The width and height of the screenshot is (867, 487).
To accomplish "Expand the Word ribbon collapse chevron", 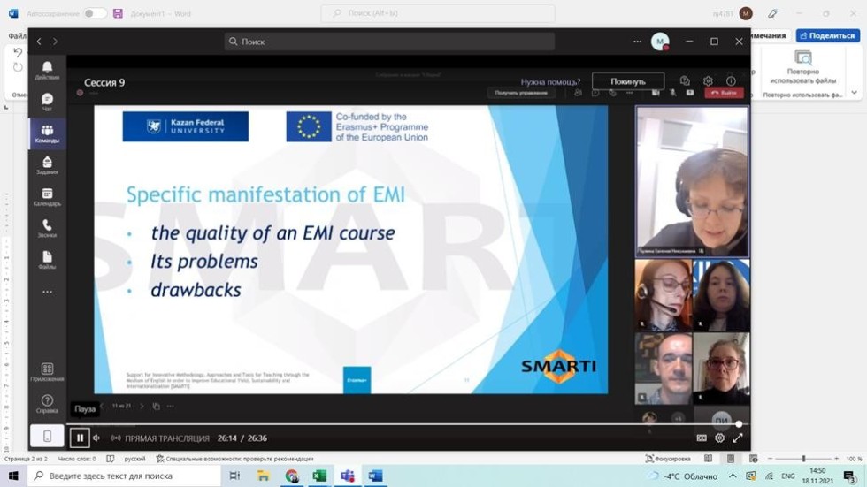I will pyautogui.click(x=854, y=92).
